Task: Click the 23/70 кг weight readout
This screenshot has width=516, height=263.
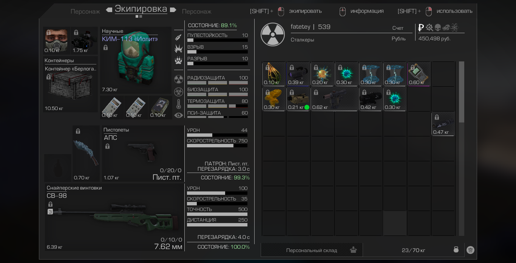Action: pos(413,250)
